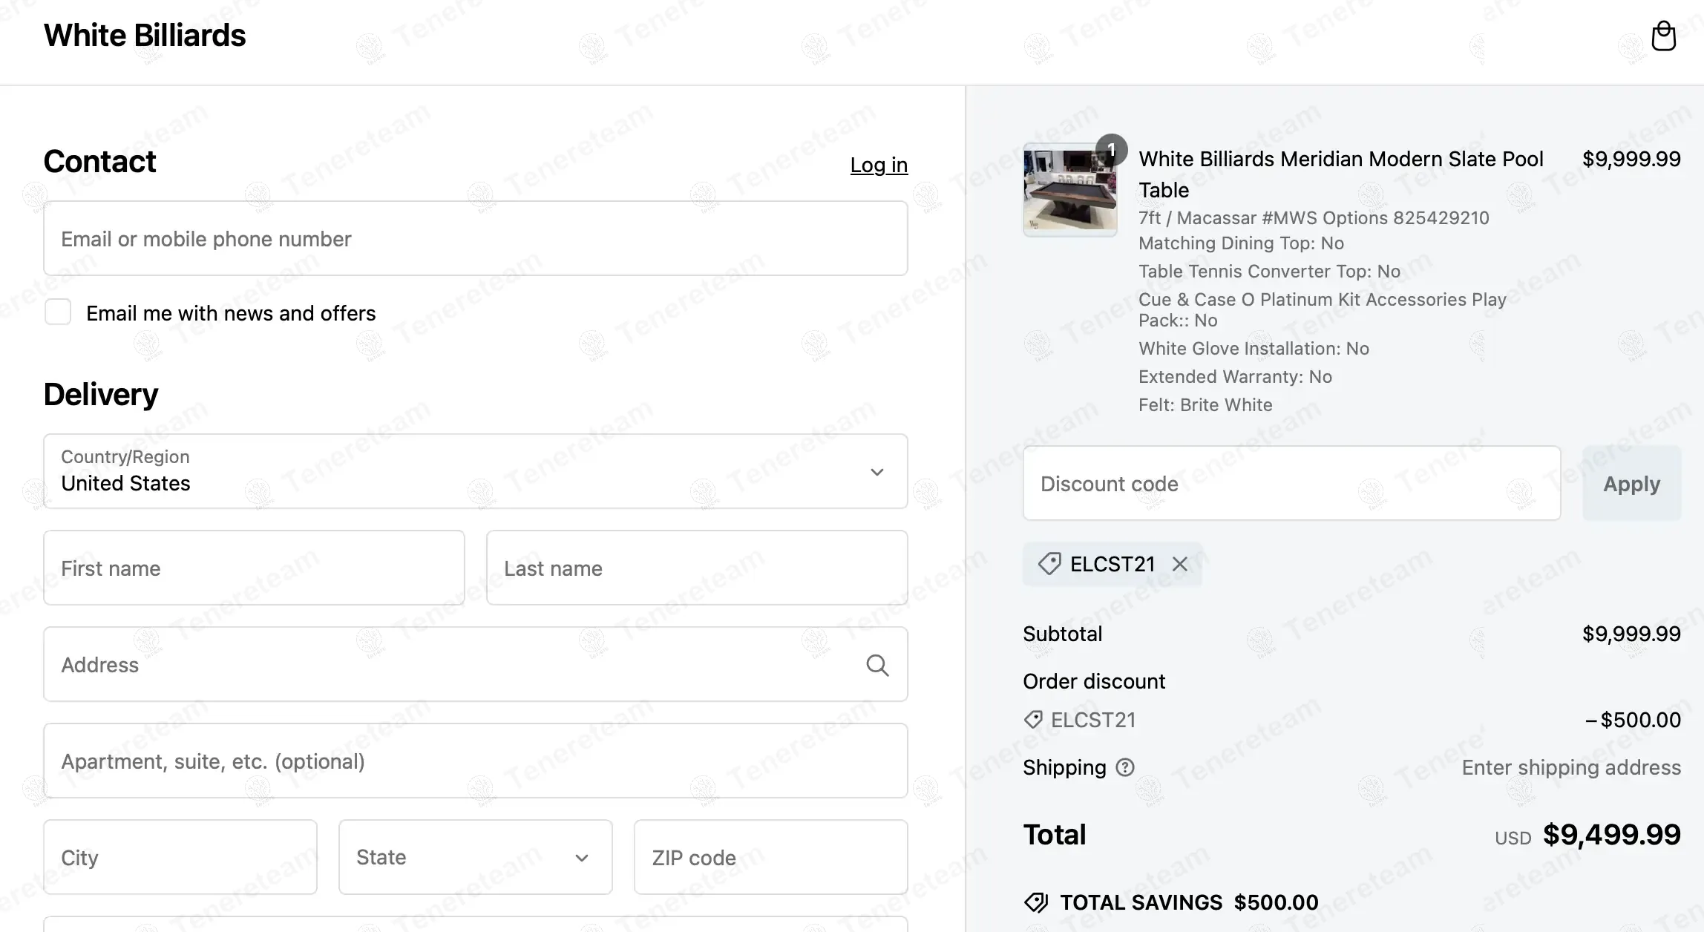
Task: Click the shipping help question mark icon
Action: tap(1125, 767)
